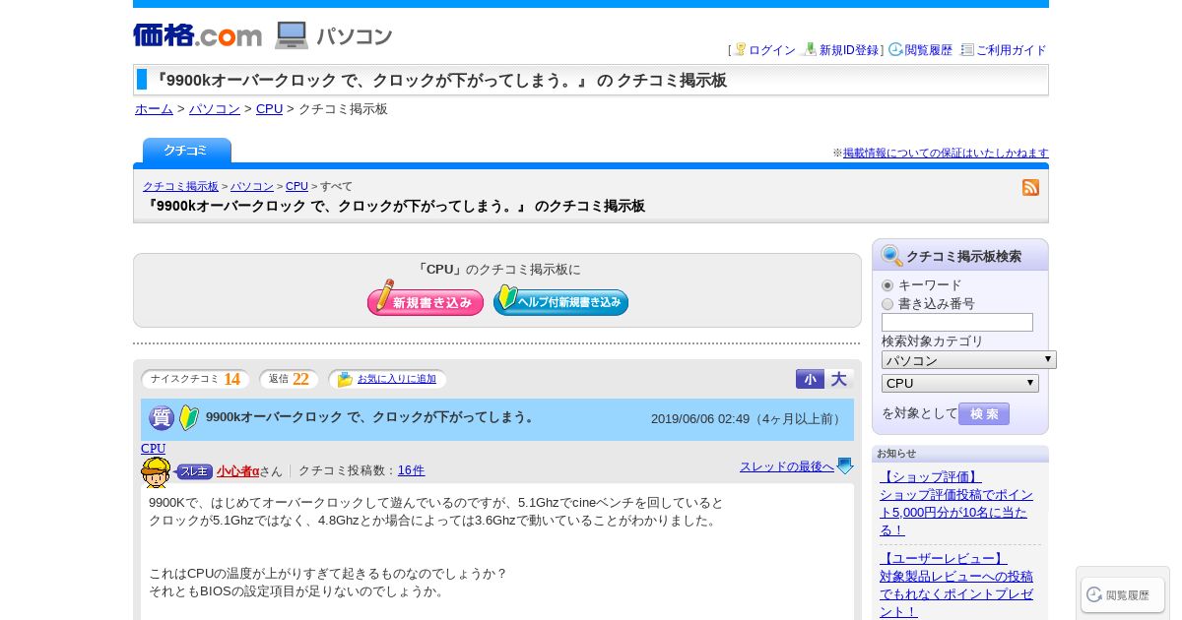Click the 16件 post count link

[411, 471]
